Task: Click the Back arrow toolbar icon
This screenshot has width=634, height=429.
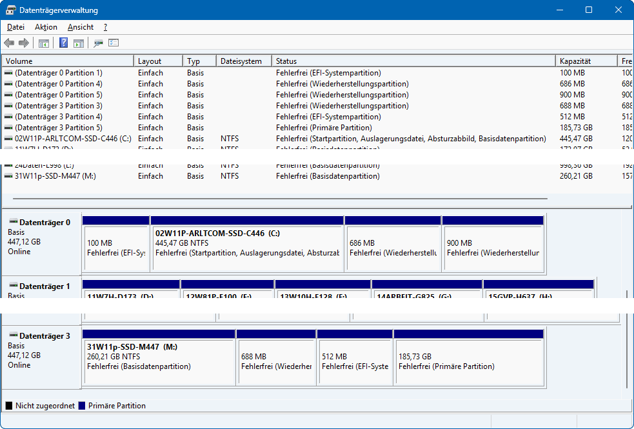Action: [x=9, y=43]
